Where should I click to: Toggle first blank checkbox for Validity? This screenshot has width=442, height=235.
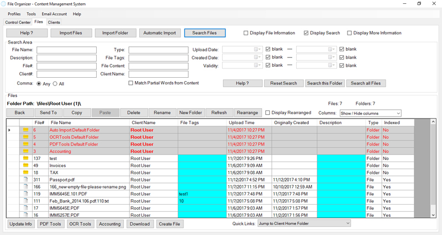coord(268,65)
